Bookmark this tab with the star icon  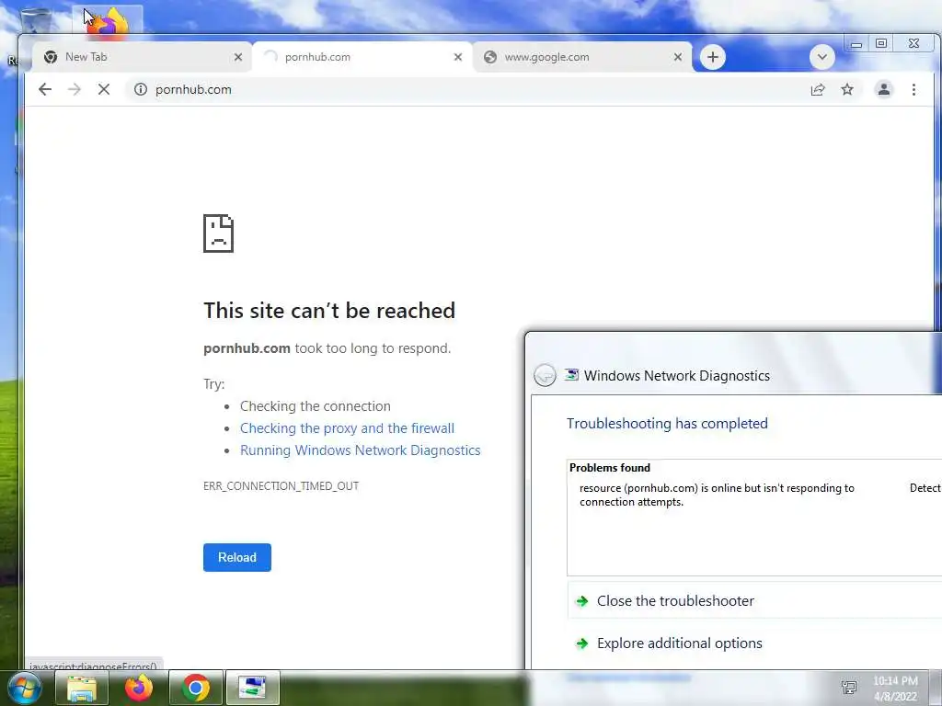click(847, 89)
